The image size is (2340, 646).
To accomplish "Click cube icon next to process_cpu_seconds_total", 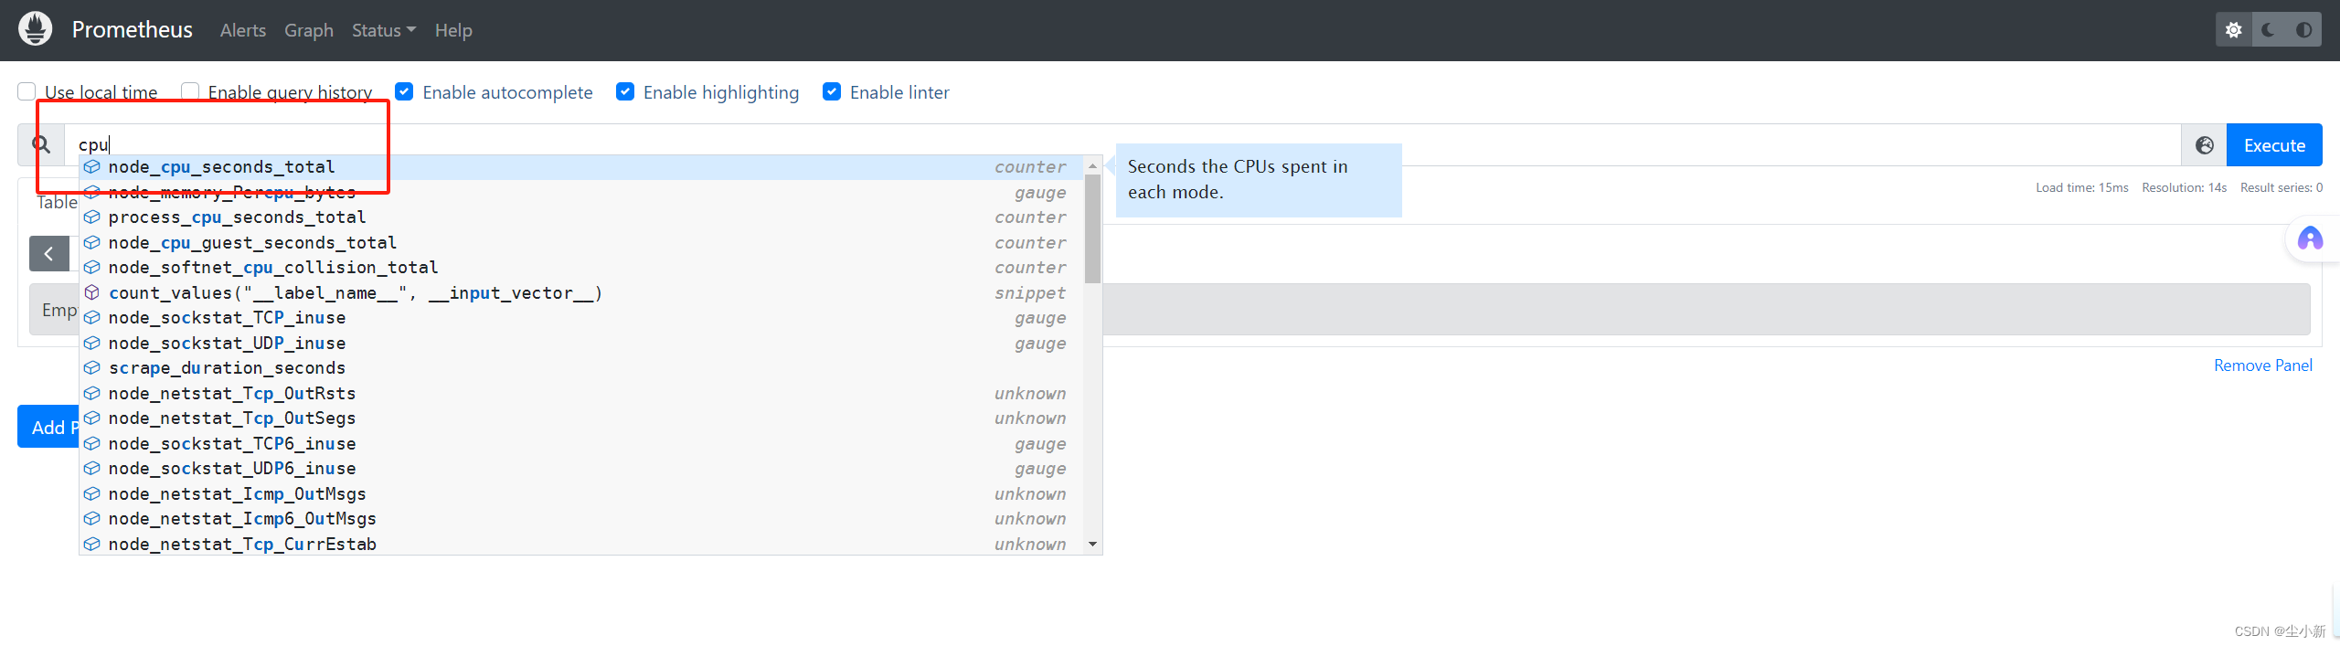I will (92, 217).
